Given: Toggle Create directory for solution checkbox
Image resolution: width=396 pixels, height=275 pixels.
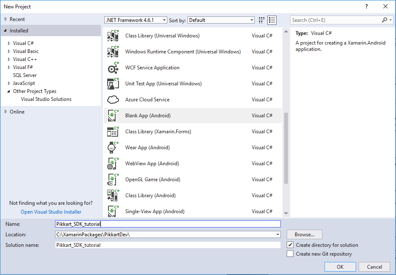Looking at the screenshot, I should pyautogui.click(x=290, y=245).
